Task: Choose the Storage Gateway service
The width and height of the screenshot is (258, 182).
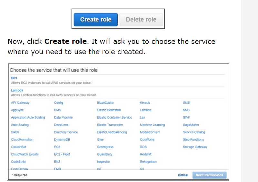Action: [195, 147]
